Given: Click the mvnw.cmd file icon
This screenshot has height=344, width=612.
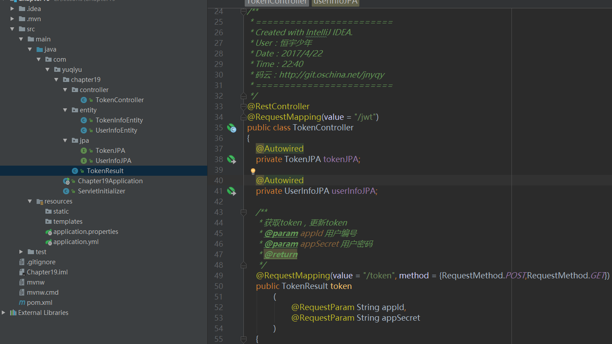Looking at the screenshot, I should (x=22, y=292).
